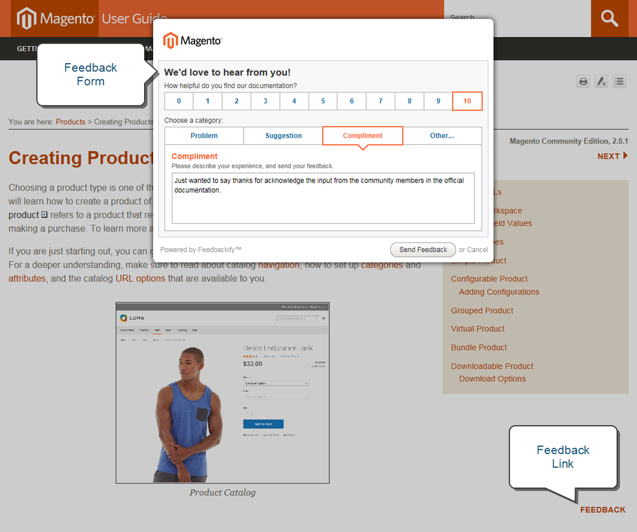Click the table of contents list icon
The width and height of the screenshot is (637, 532).
[x=620, y=81]
